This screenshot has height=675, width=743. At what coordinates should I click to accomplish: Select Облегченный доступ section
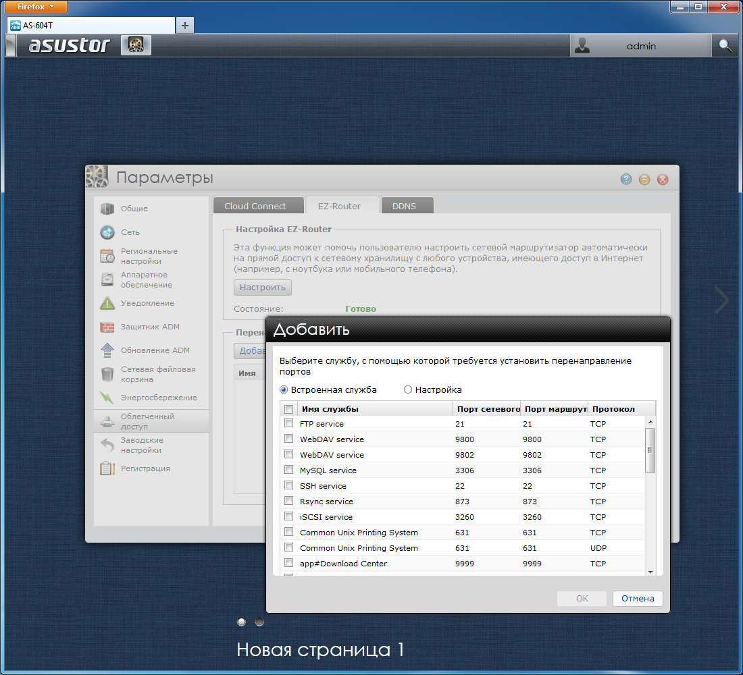[151, 421]
